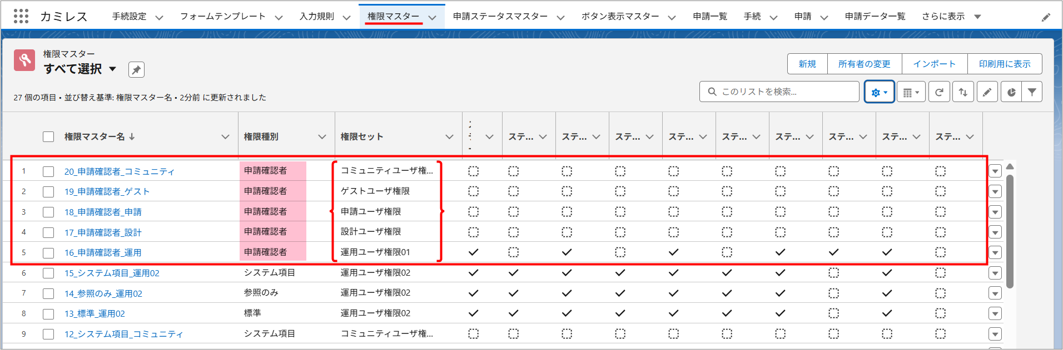Open the display-as table view selector

click(911, 92)
